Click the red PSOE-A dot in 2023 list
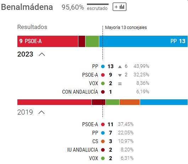 103,75
